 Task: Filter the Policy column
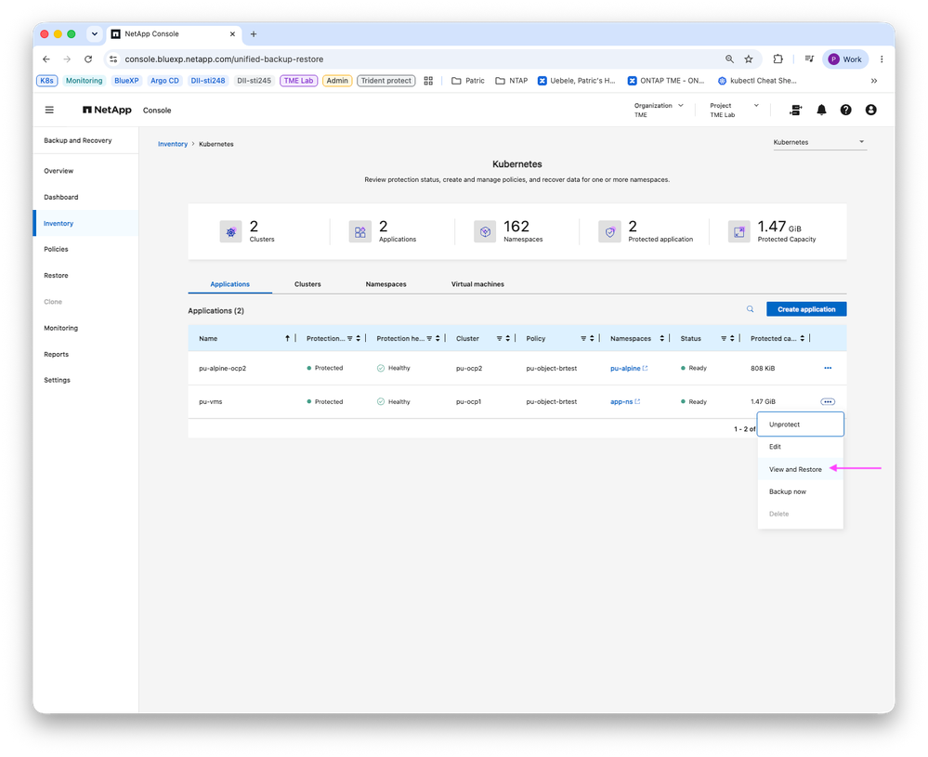click(583, 338)
